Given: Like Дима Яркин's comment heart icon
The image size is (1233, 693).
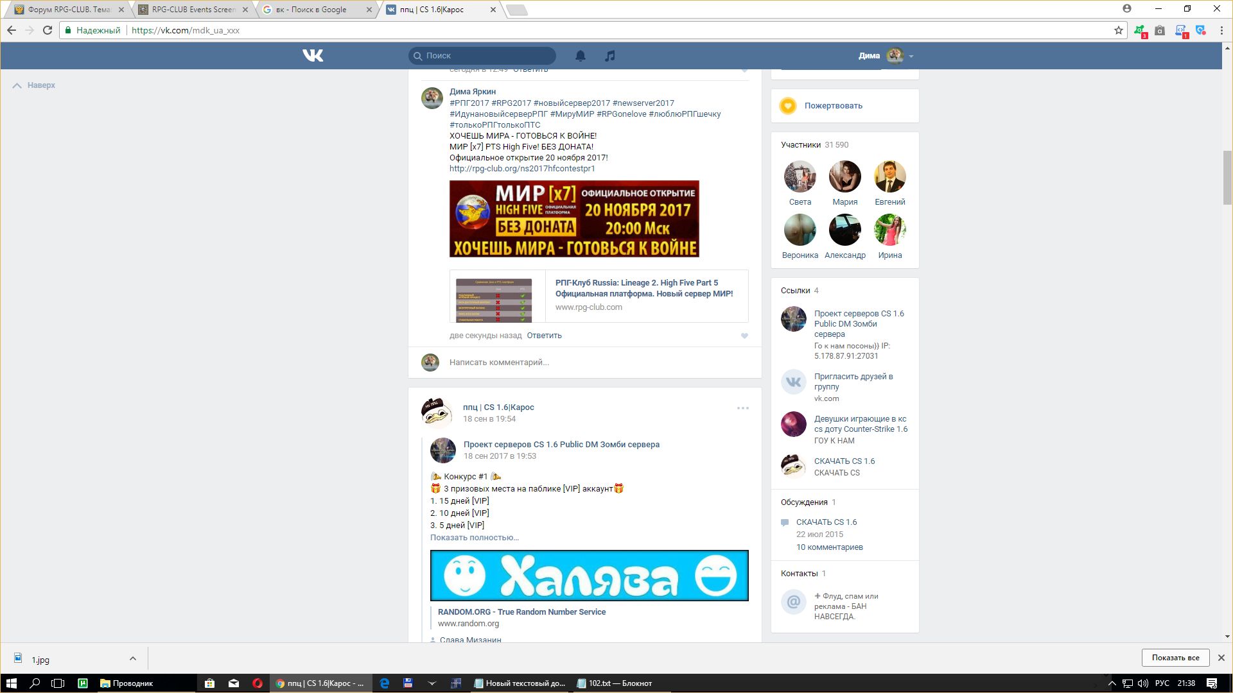Looking at the screenshot, I should tap(744, 336).
